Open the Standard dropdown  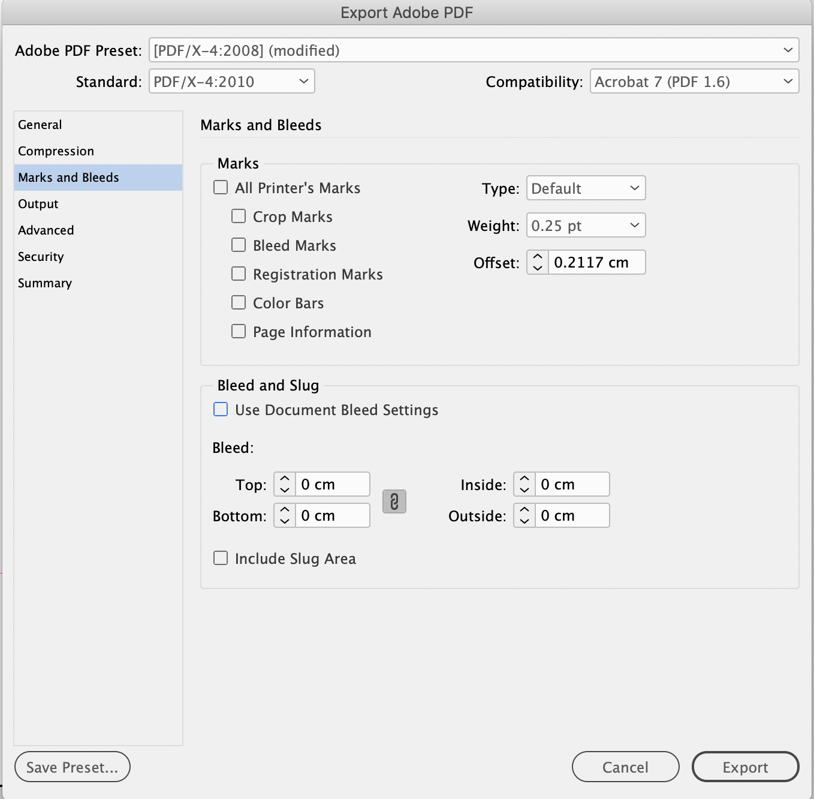[x=231, y=81]
